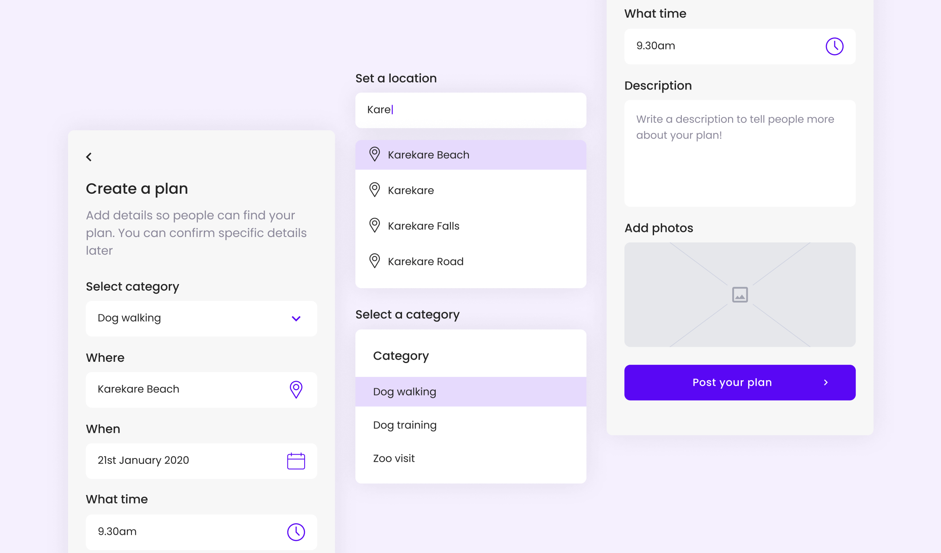Select the highlighted Dog walking option
The image size is (941, 553).
pyautogui.click(x=471, y=392)
